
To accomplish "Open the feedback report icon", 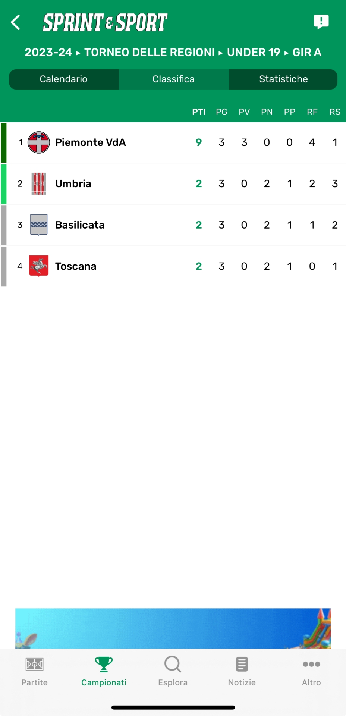I will click(321, 22).
